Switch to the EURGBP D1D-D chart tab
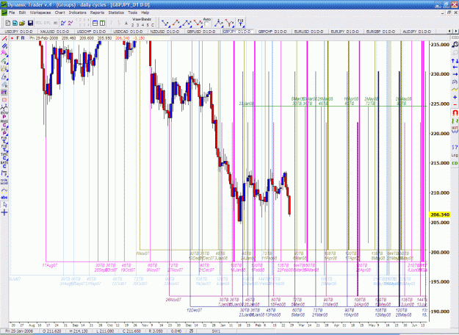Screen dimensions: 459x335 pyautogui.click(x=381, y=32)
